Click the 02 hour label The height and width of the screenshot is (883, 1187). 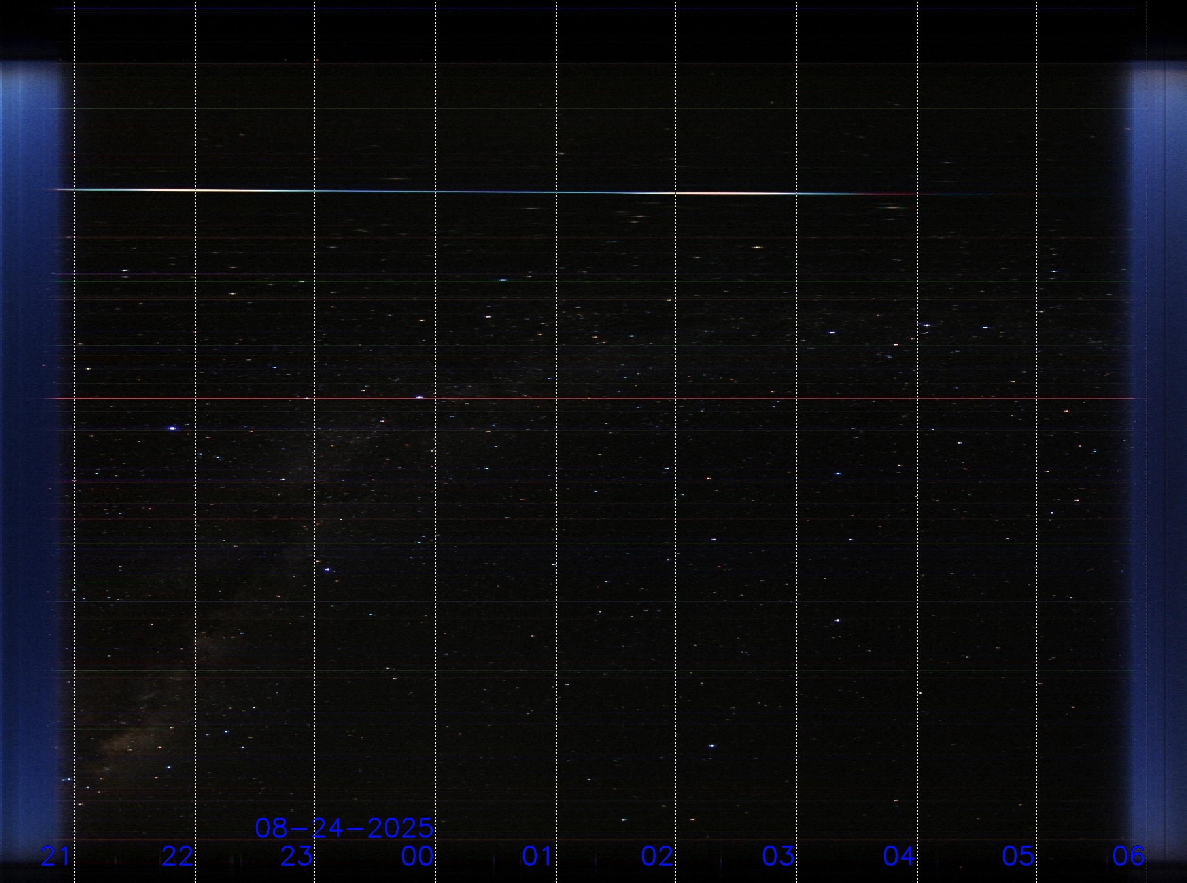pos(657,856)
